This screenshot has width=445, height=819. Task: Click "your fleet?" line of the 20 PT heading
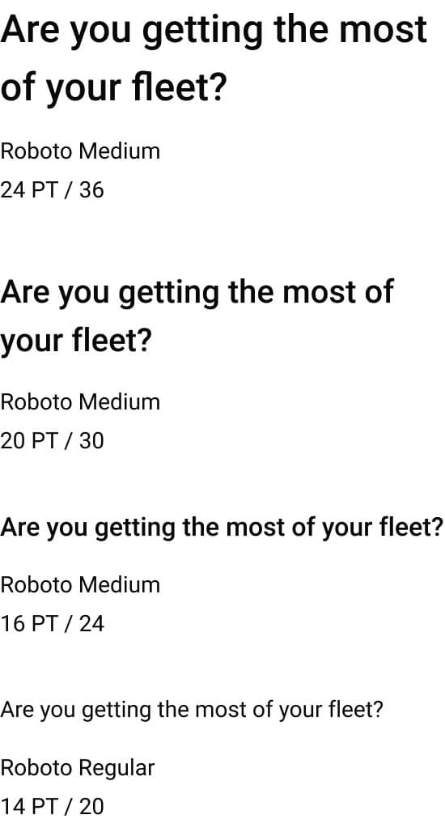click(76, 342)
